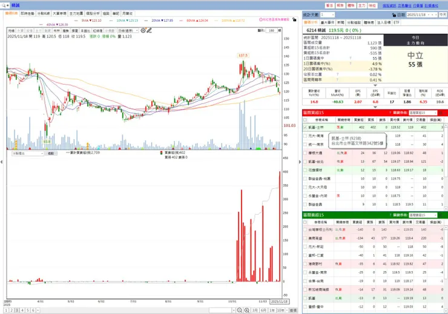This screenshot has width=448, height=314.
Task: Click the padlock icon beside 日期
Action: click(x=394, y=15)
